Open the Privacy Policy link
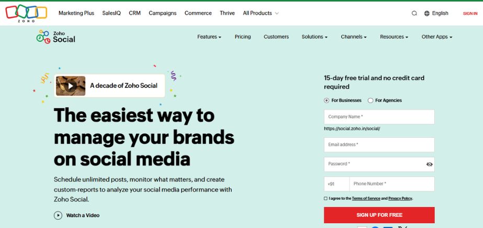483x228 pixels. [400, 199]
